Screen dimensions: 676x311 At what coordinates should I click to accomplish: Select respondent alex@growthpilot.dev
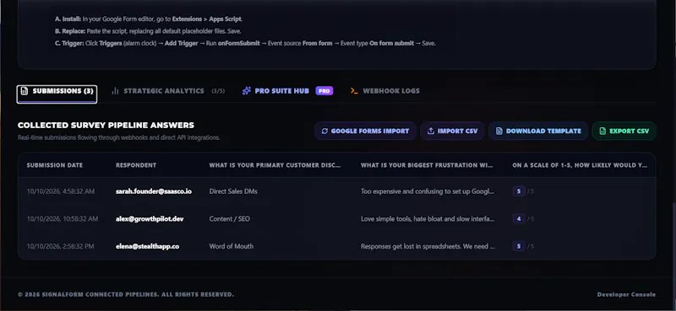click(150, 219)
